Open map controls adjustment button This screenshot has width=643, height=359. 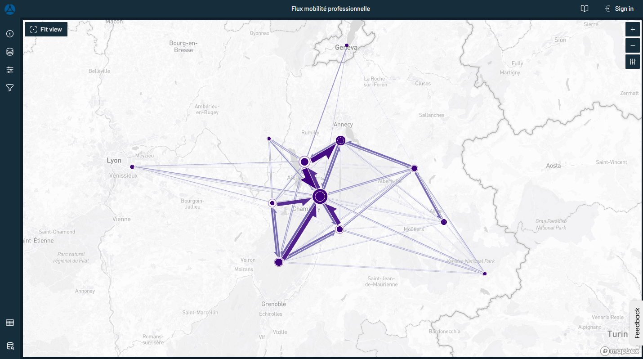click(x=633, y=62)
